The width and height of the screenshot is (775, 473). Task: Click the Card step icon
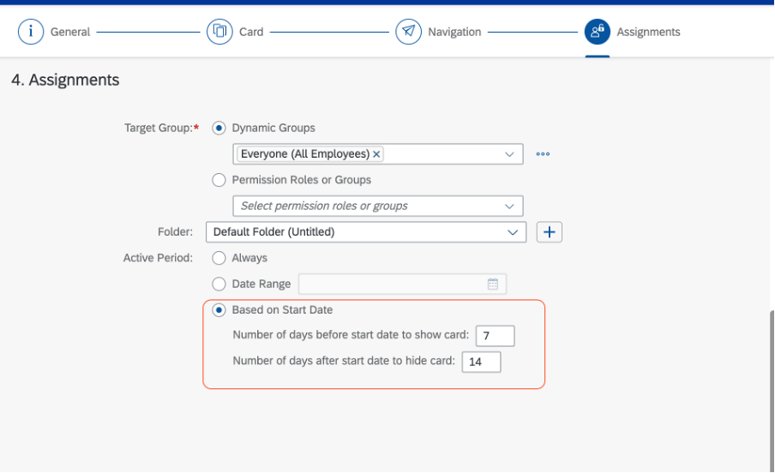(219, 32)
